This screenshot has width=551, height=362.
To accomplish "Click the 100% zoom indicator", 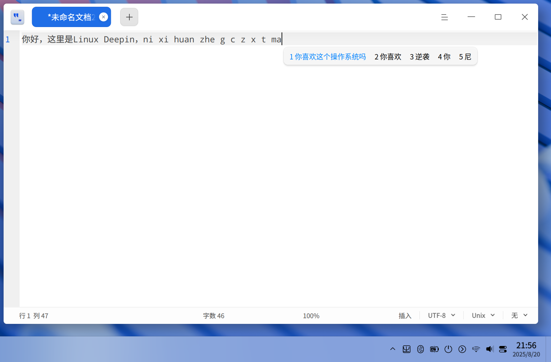I will click(311, 316).
